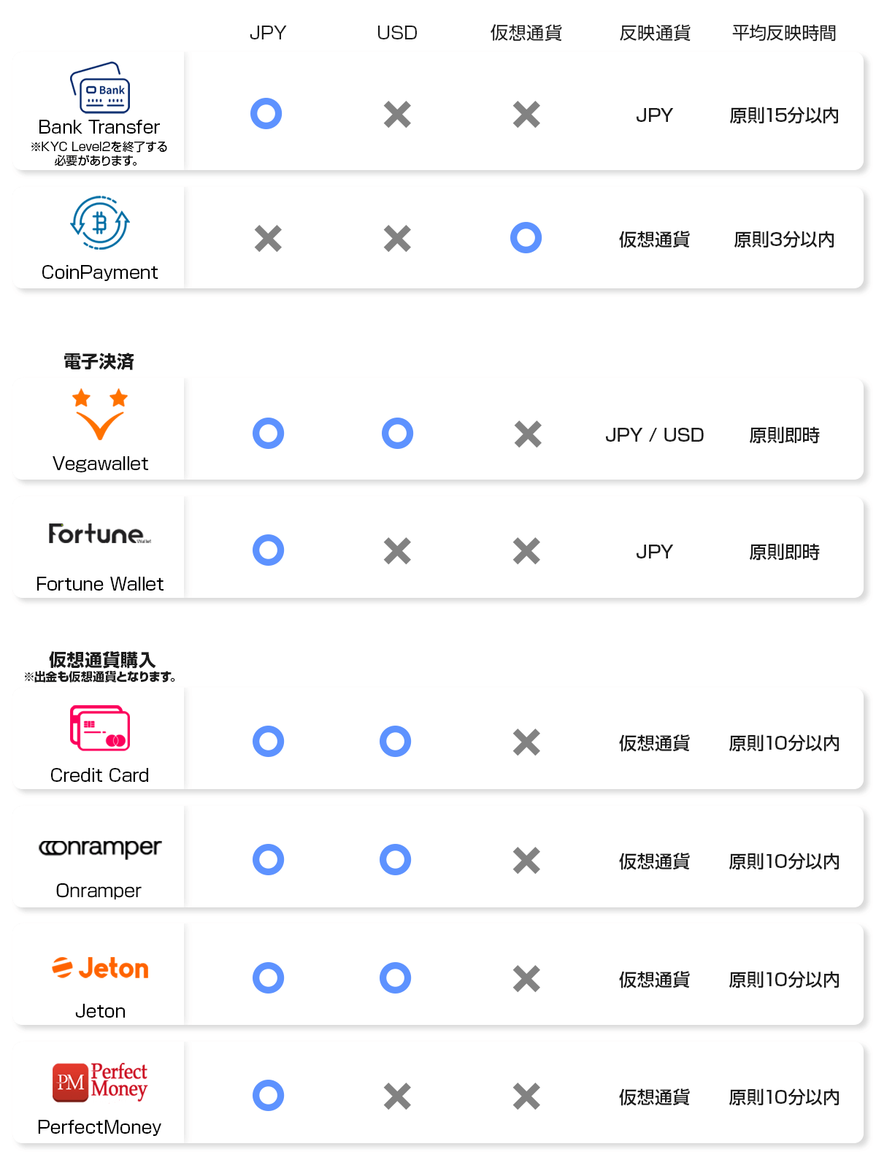Click the USD circle in Vegawallet row
The width and height of the screenshot is (876, 1168).
coord(397,434)
